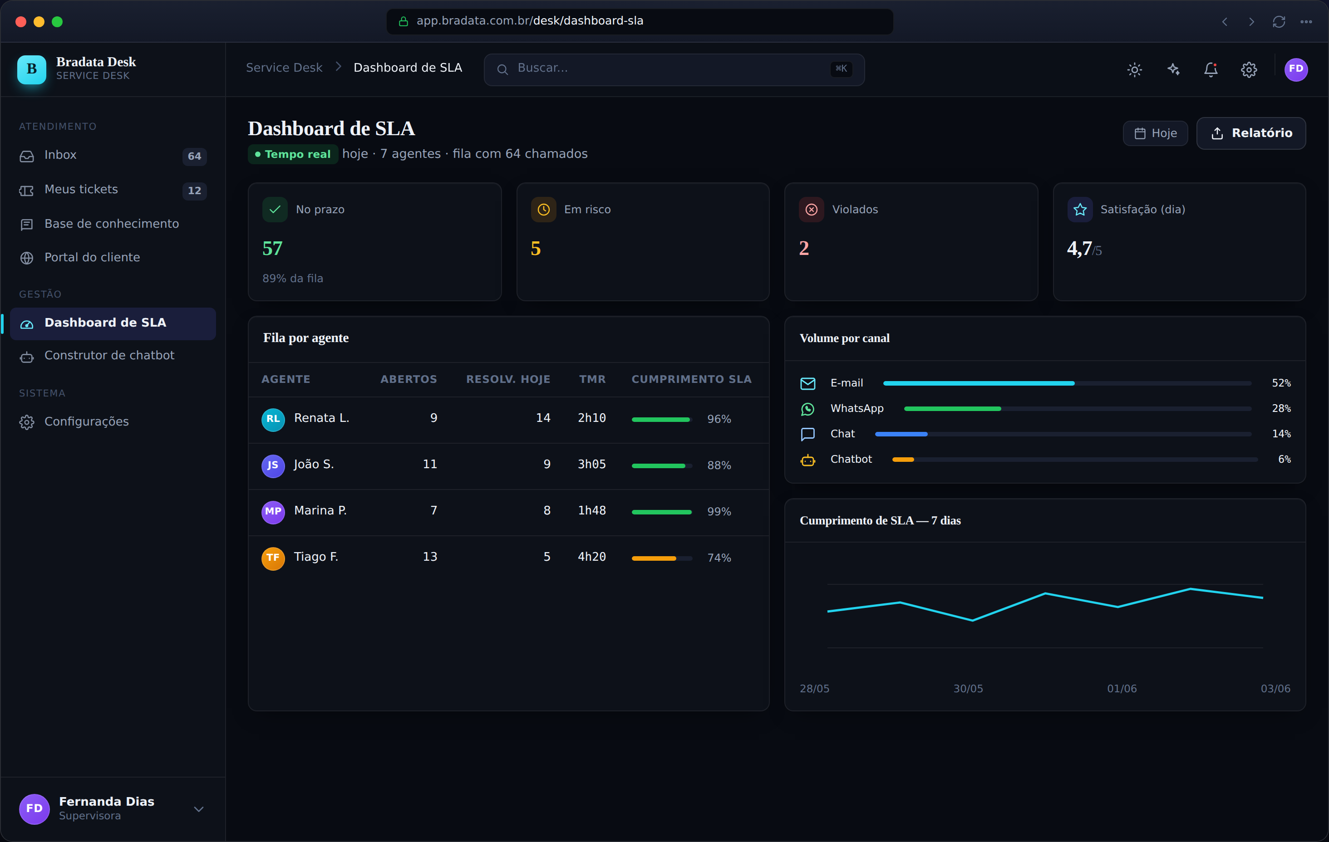The width and height of the screenshot is (1329, 842).
Task: Sort by the ABERTOS column header
Action: 409,380
